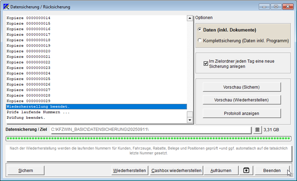Image resolution: width=297 pixels, height=181 pixels.
Task: Click the 'Datensicherung / Ziel' label
Action: click(x=26, y=129)
